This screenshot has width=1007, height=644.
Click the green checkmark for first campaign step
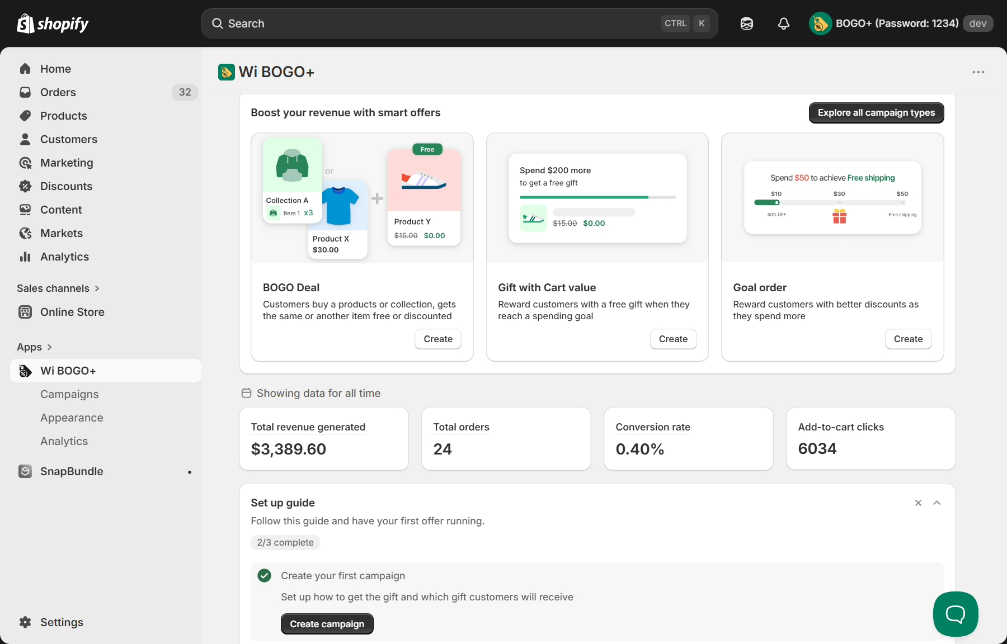(x=264, y=576)
